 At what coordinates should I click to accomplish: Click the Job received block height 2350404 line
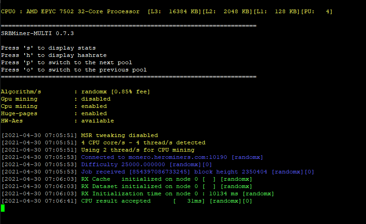click(x=158, y=172)
